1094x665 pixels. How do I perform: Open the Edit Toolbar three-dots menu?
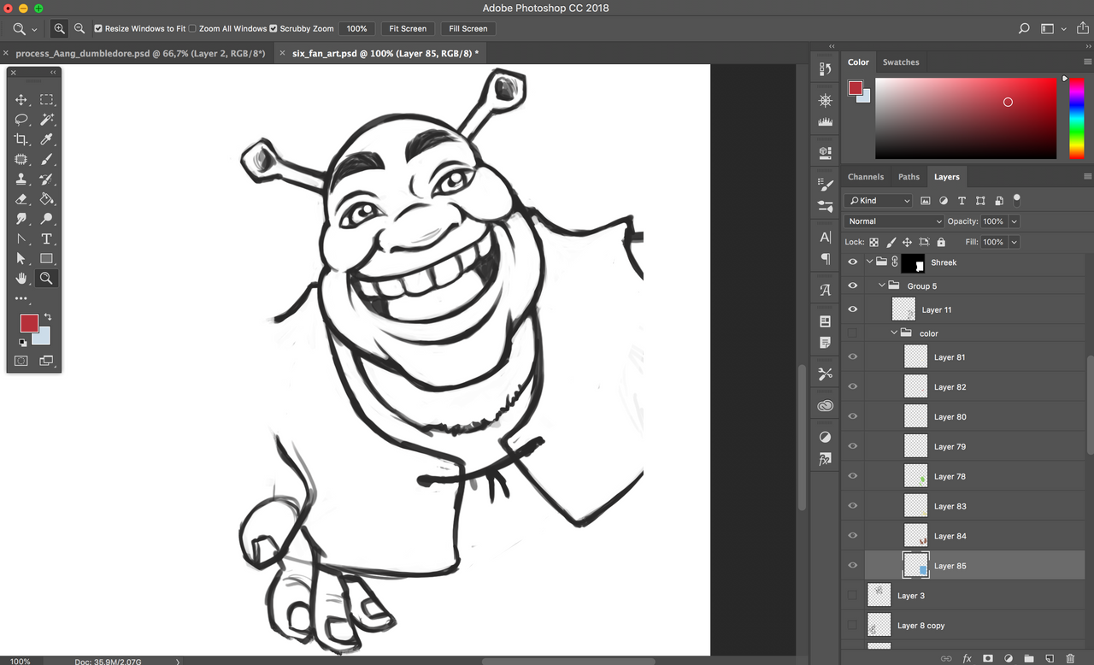21,298
